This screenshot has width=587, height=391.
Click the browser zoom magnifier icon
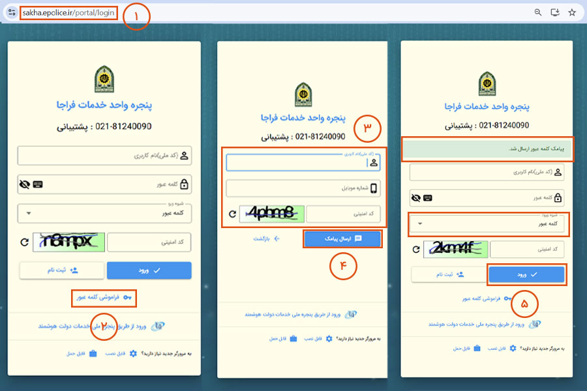pos(538,12)
